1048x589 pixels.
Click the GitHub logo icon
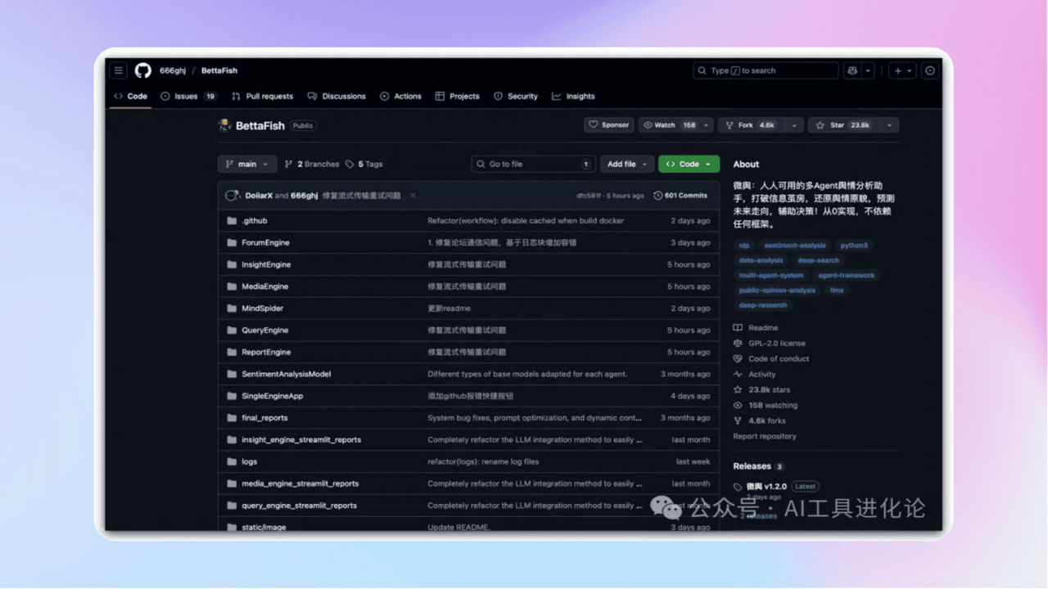pos(143,71)
